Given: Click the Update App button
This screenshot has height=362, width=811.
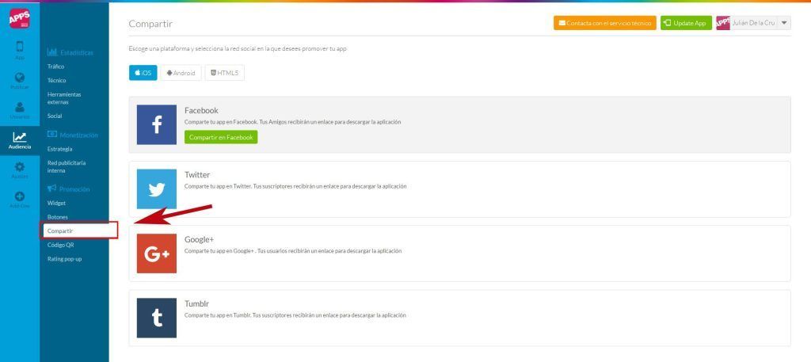Looking at the screenshot, I should 686,23.
